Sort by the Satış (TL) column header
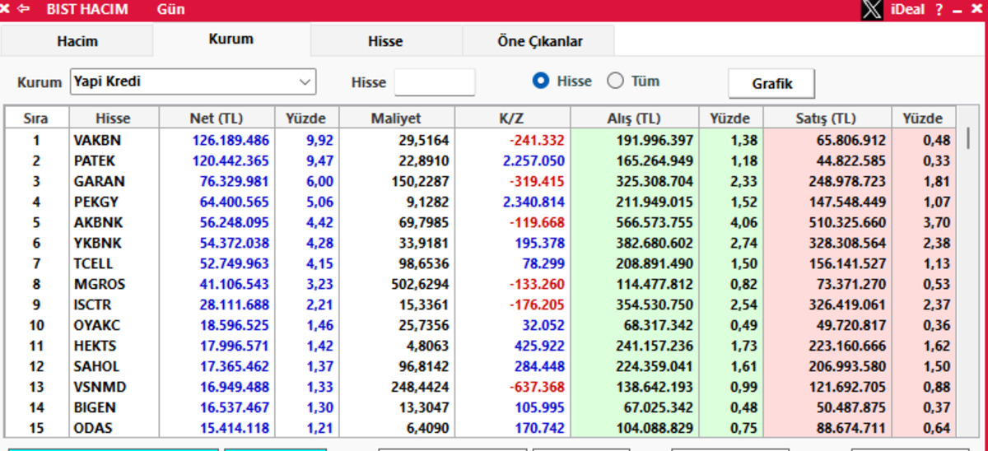The height and width of the screenshot is (451, 988). pos(827,119)
